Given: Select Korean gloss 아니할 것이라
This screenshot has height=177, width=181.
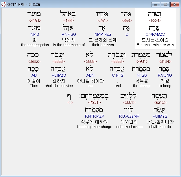Looking at the screenshot, I should (x=90, y=81).
